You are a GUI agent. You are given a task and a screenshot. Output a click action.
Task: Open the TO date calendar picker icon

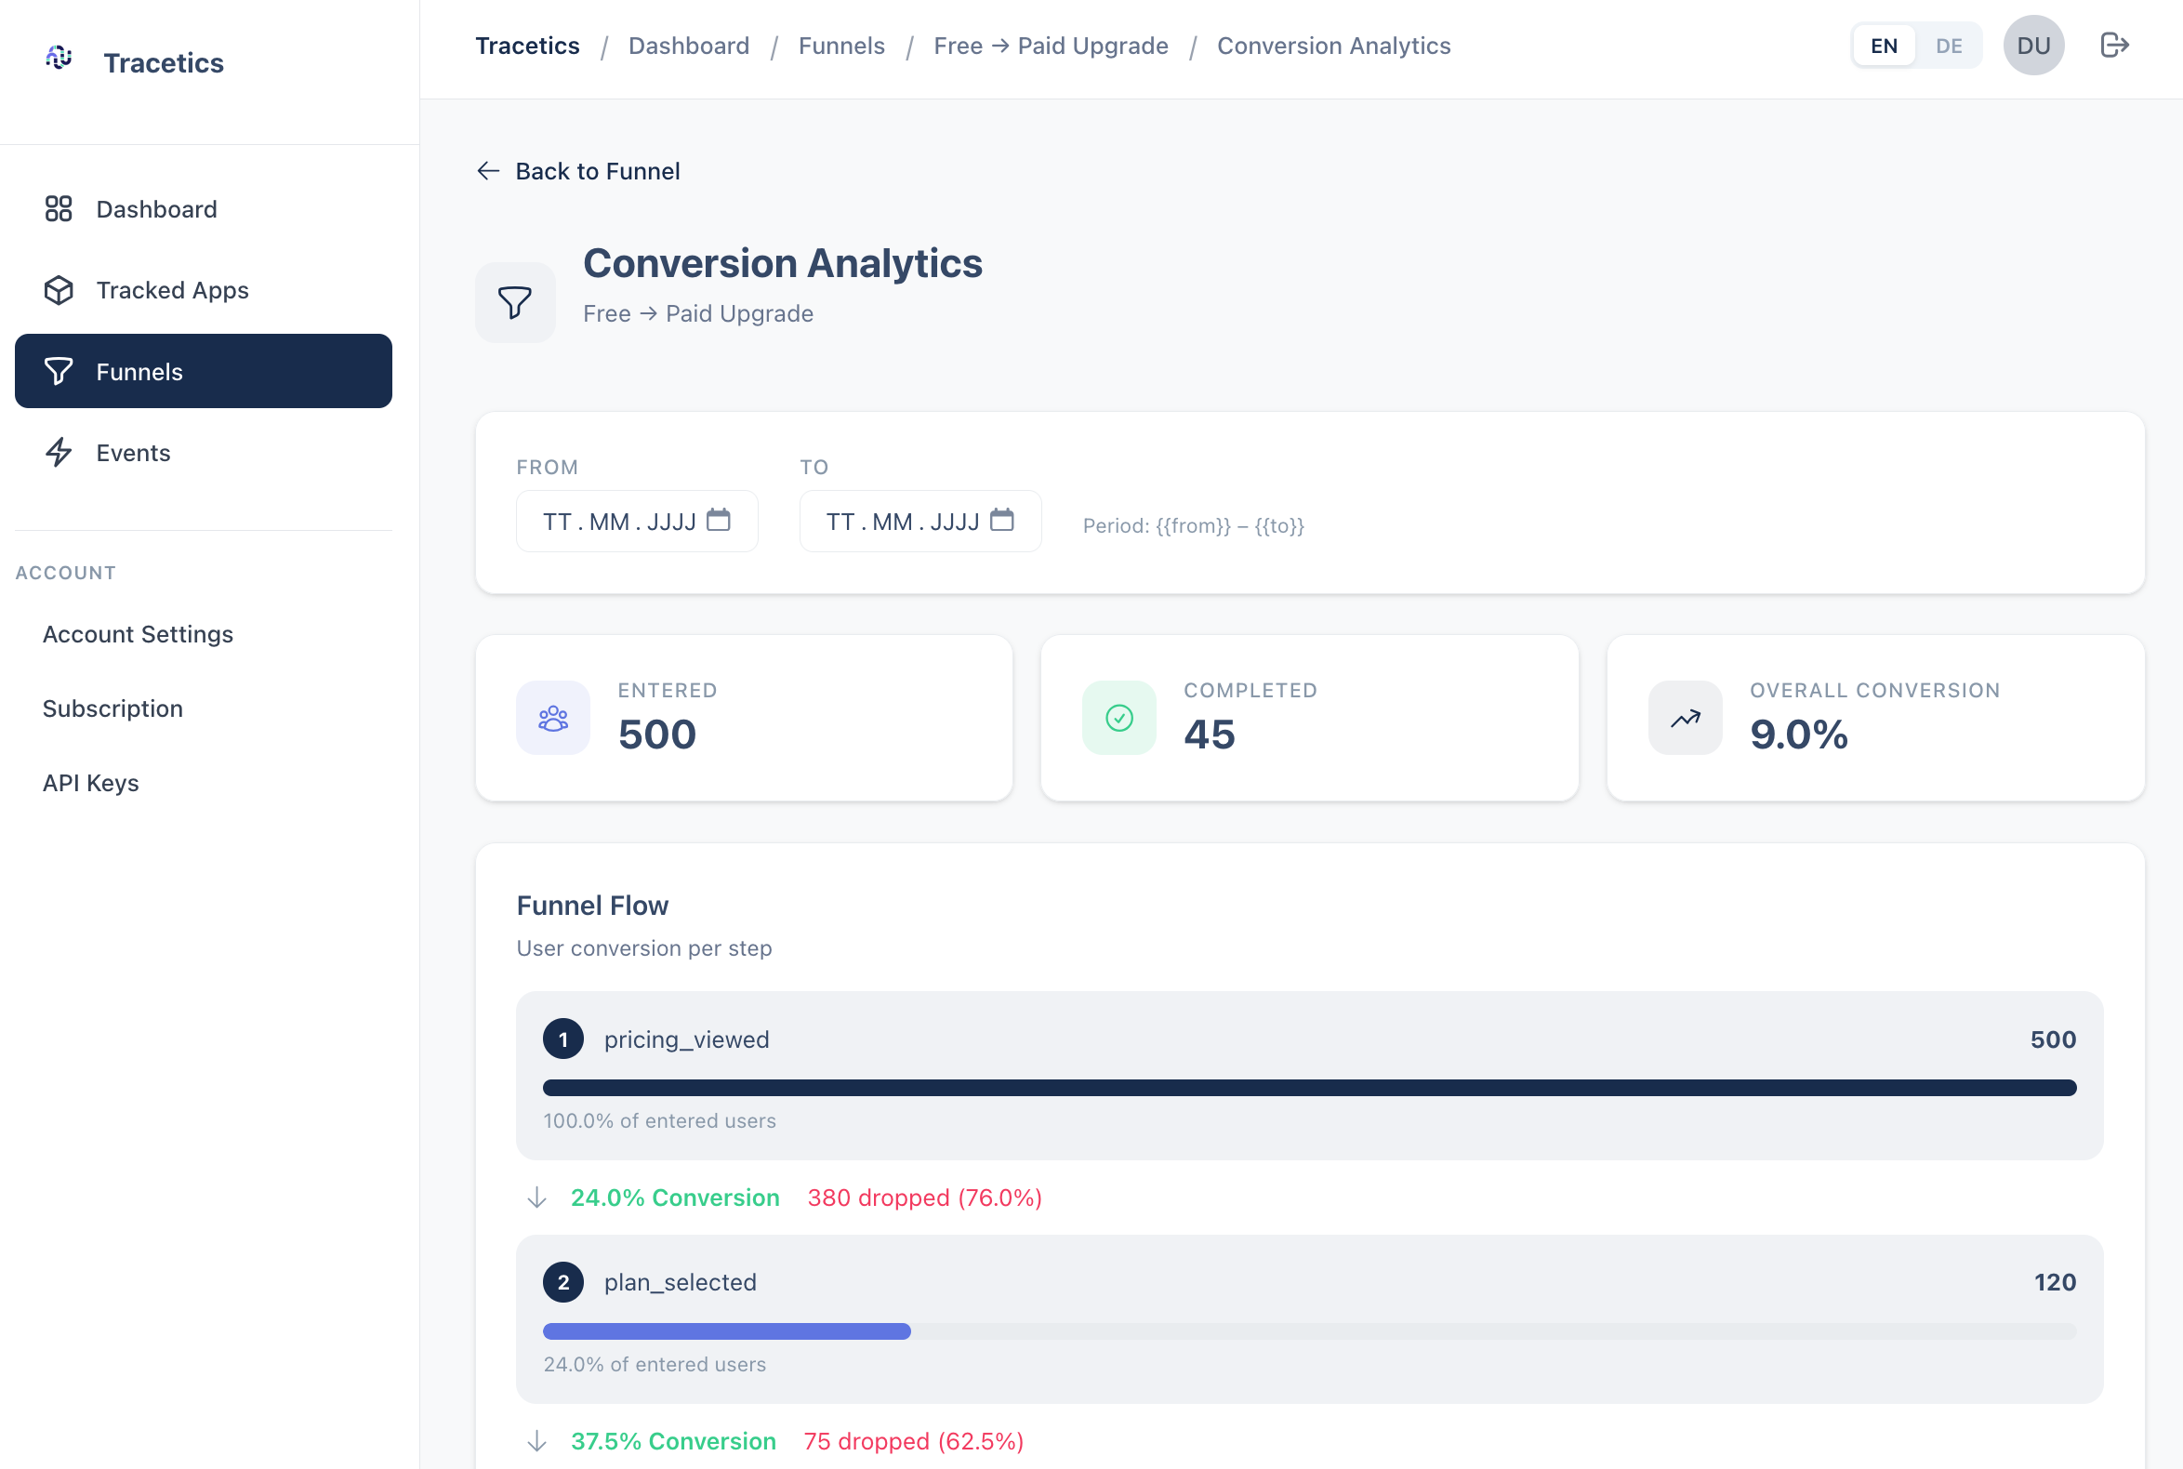click(1001, 520)
